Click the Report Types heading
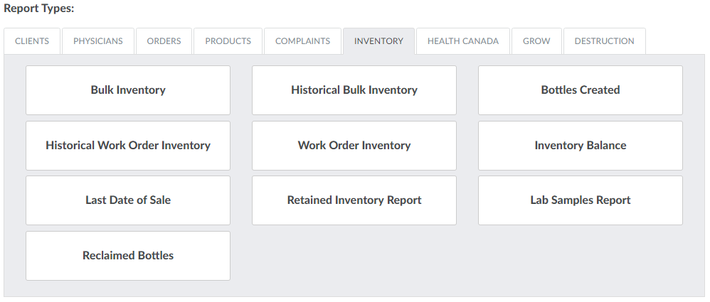 tap(39, 9)
